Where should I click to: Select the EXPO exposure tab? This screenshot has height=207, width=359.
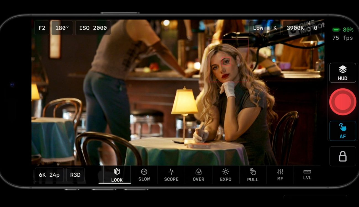226,175
